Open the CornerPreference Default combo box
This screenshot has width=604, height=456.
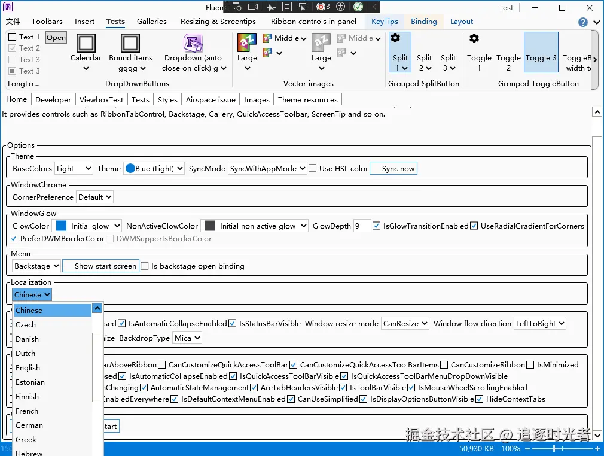[94, 197]
